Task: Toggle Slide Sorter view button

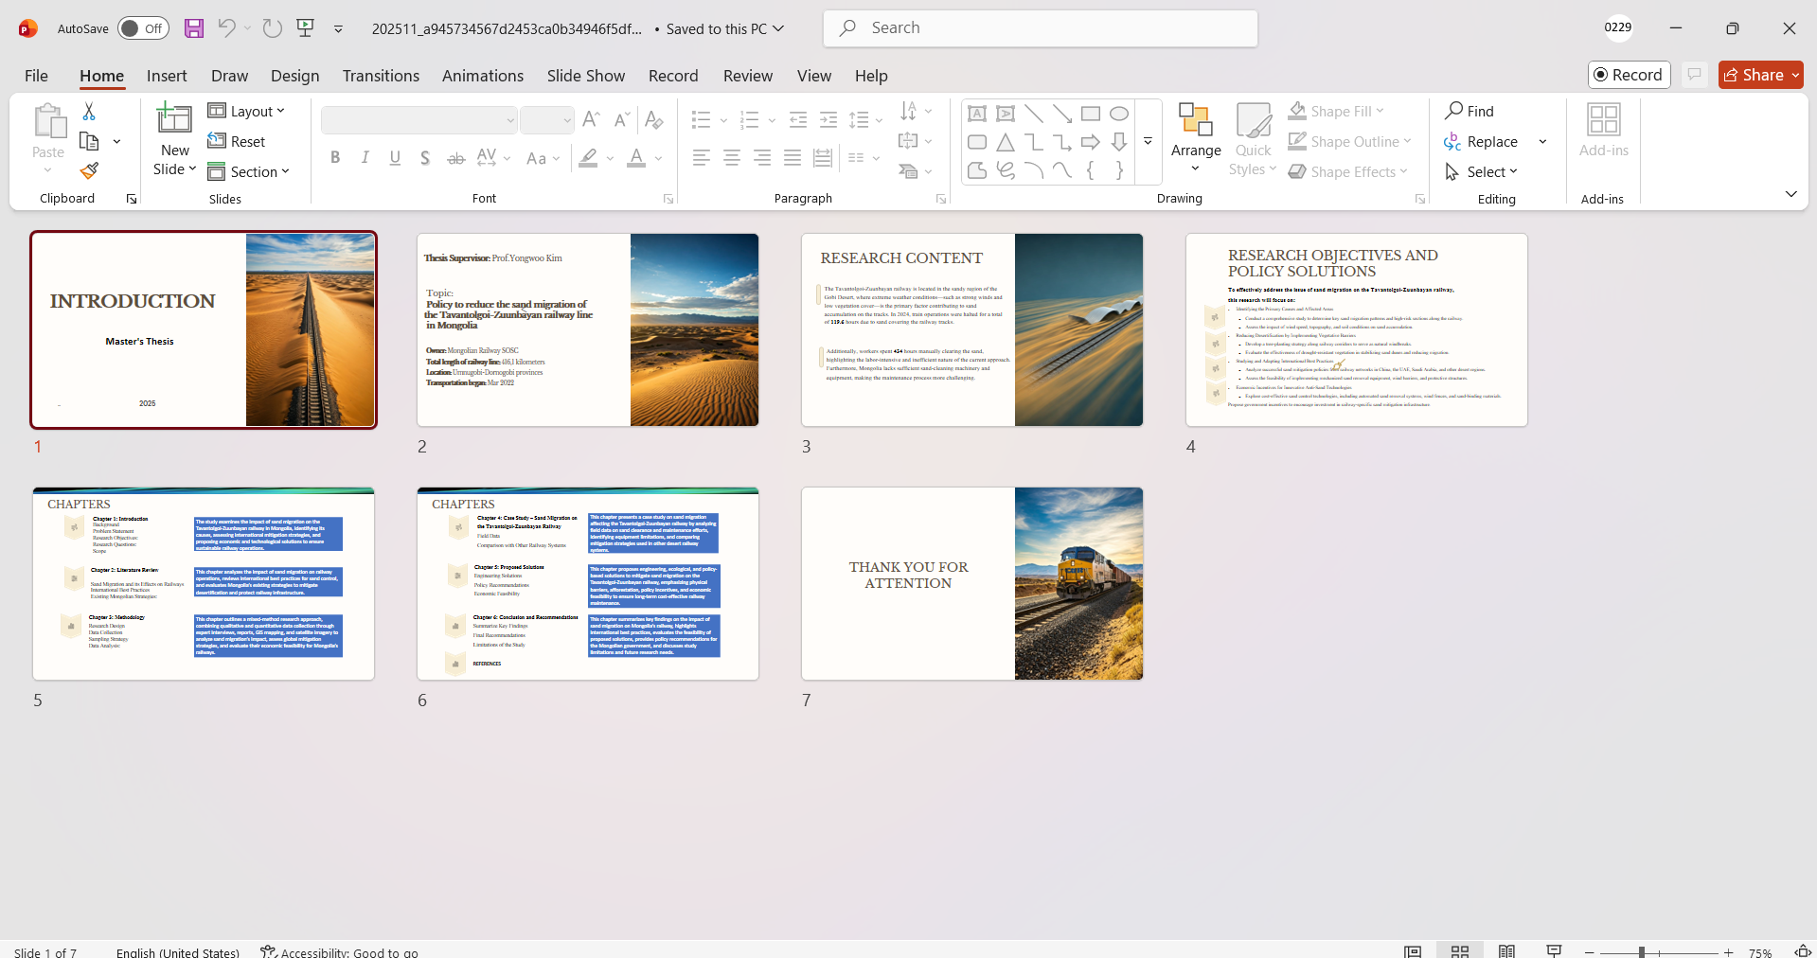Action: tap(1460, 950)
